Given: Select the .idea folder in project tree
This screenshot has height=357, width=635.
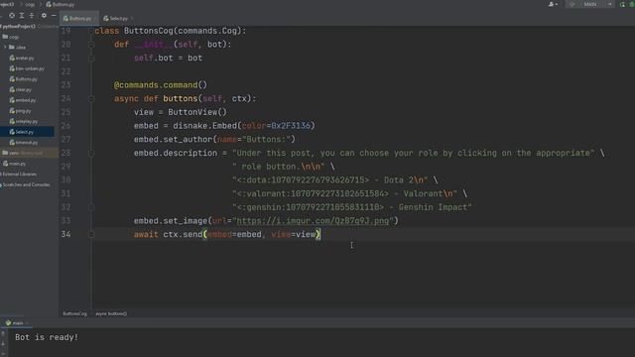Looking at the screenshot, I should click(x=18, y=48).
